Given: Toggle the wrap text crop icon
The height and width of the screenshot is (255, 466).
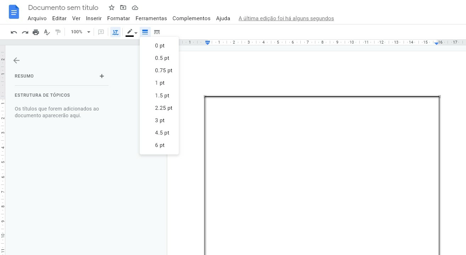Looking at the screenshot, I should 115,32.
